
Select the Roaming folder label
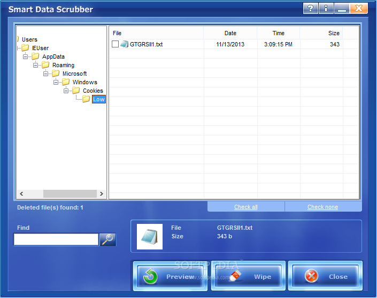tap(64, 65)
